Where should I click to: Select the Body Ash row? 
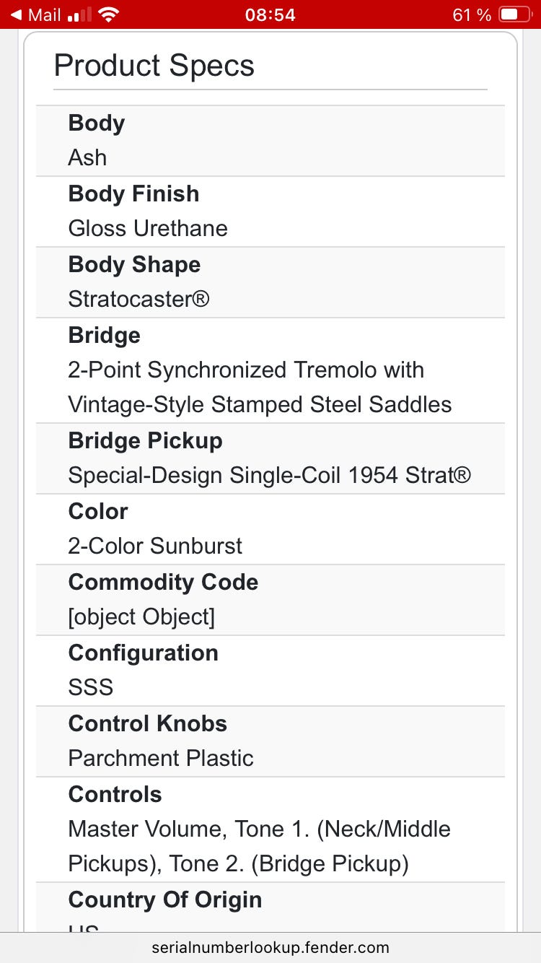(x=270, y=141)
